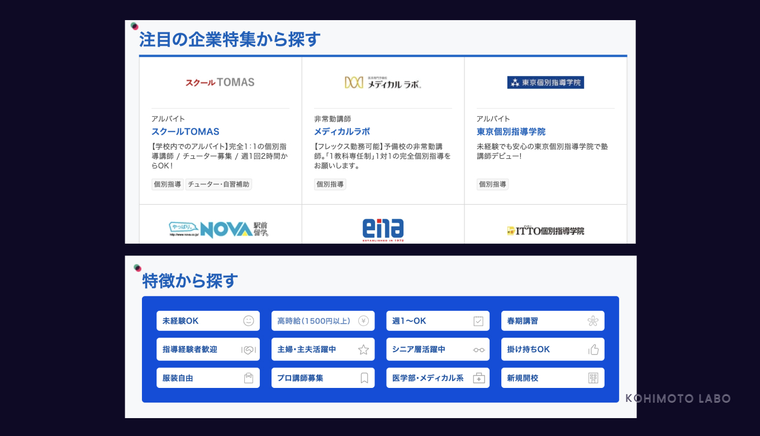Viewport: 760px width, 436px height.
Task: Click the glasses icon on シニア層活躍中
Action: point(478,349)
